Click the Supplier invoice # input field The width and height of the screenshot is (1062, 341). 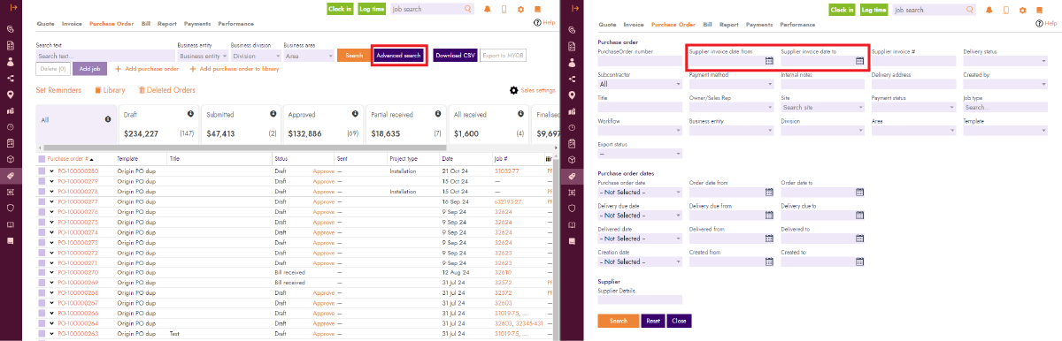click(914, 61)
